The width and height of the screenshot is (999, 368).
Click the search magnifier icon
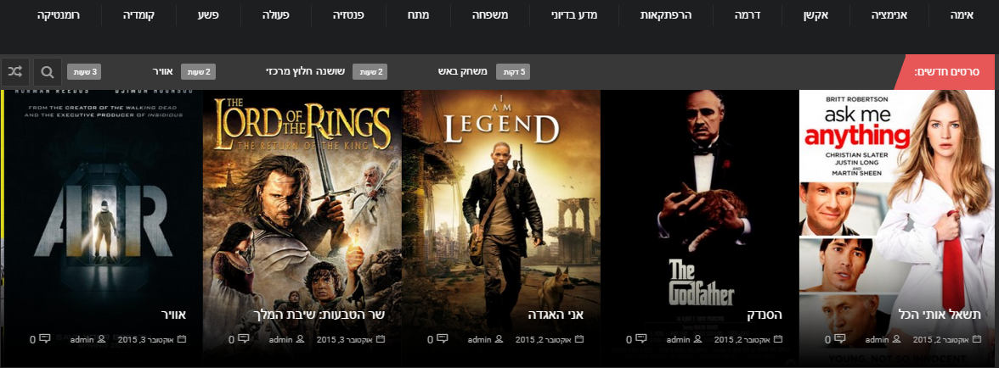pyautogui.click(x=48, y=72)
